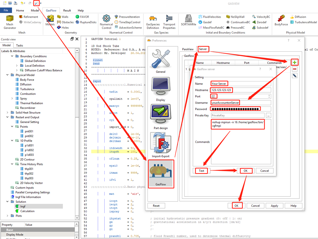This screenshot has height=239, width=318.
Task: Open the SORTAMfile tool
Action: pos(188,20)
